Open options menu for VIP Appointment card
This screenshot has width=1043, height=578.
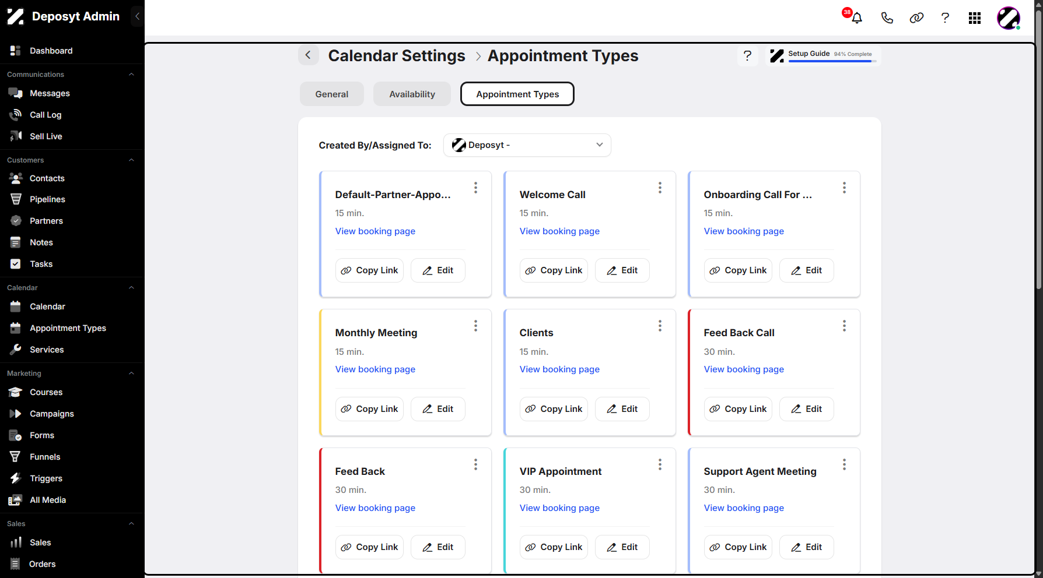click(x=660, y=464)
